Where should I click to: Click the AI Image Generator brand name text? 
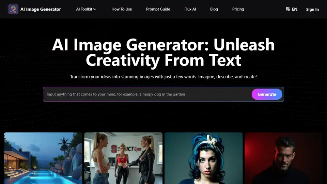click(41, 9)
